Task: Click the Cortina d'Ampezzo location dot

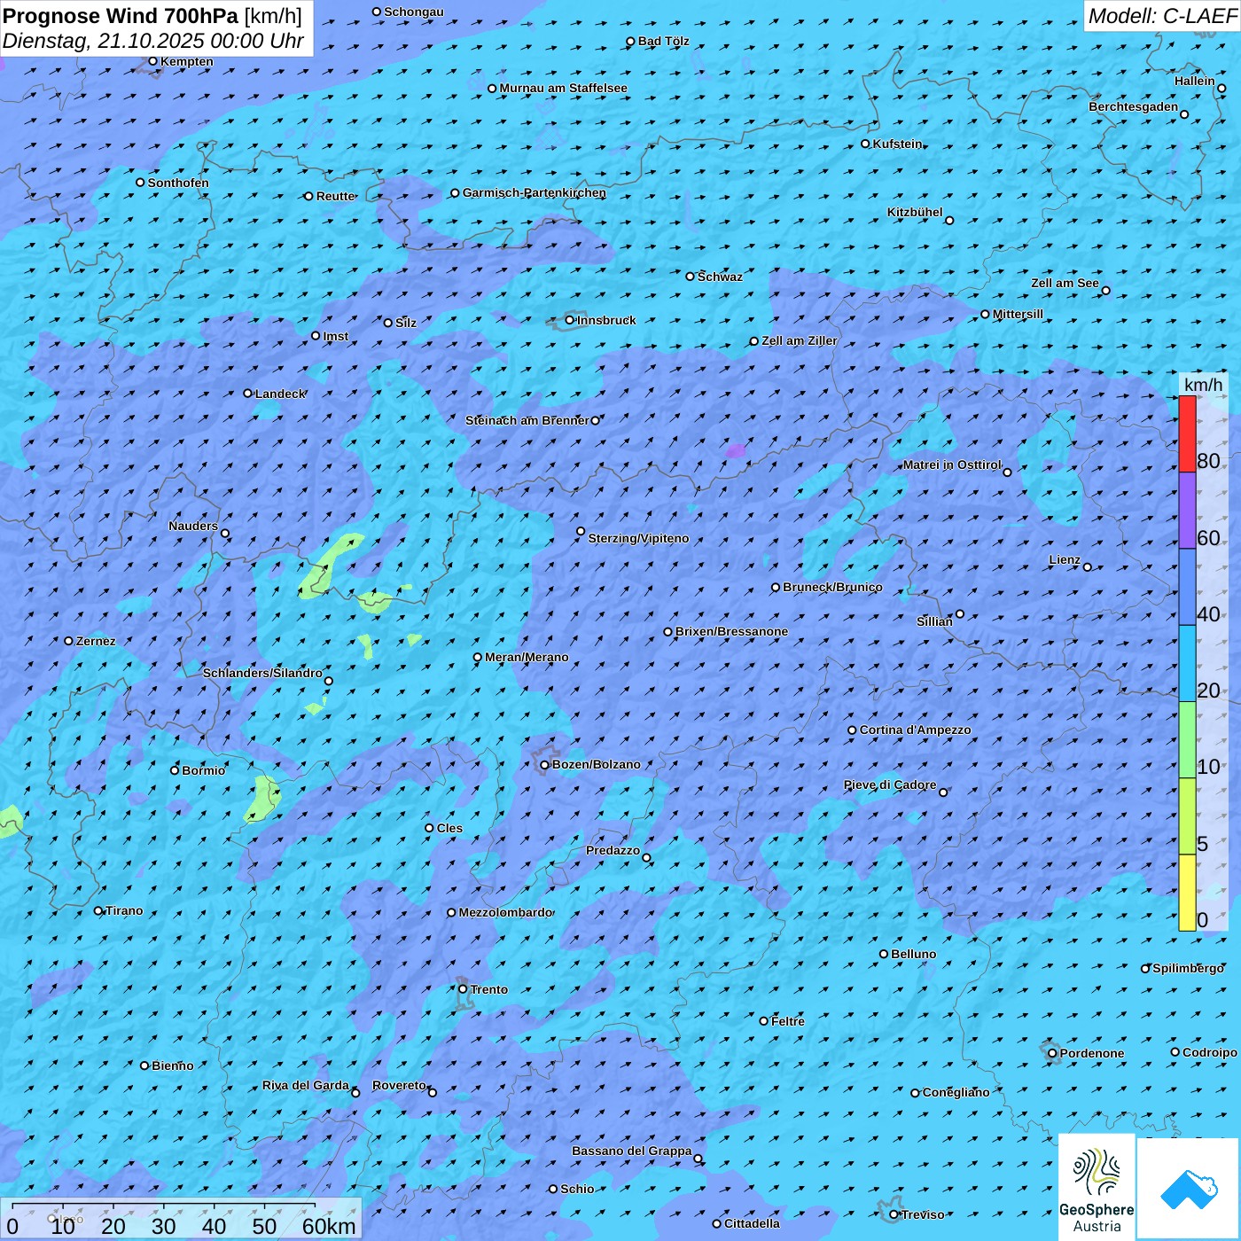Action: coord(852,730)
